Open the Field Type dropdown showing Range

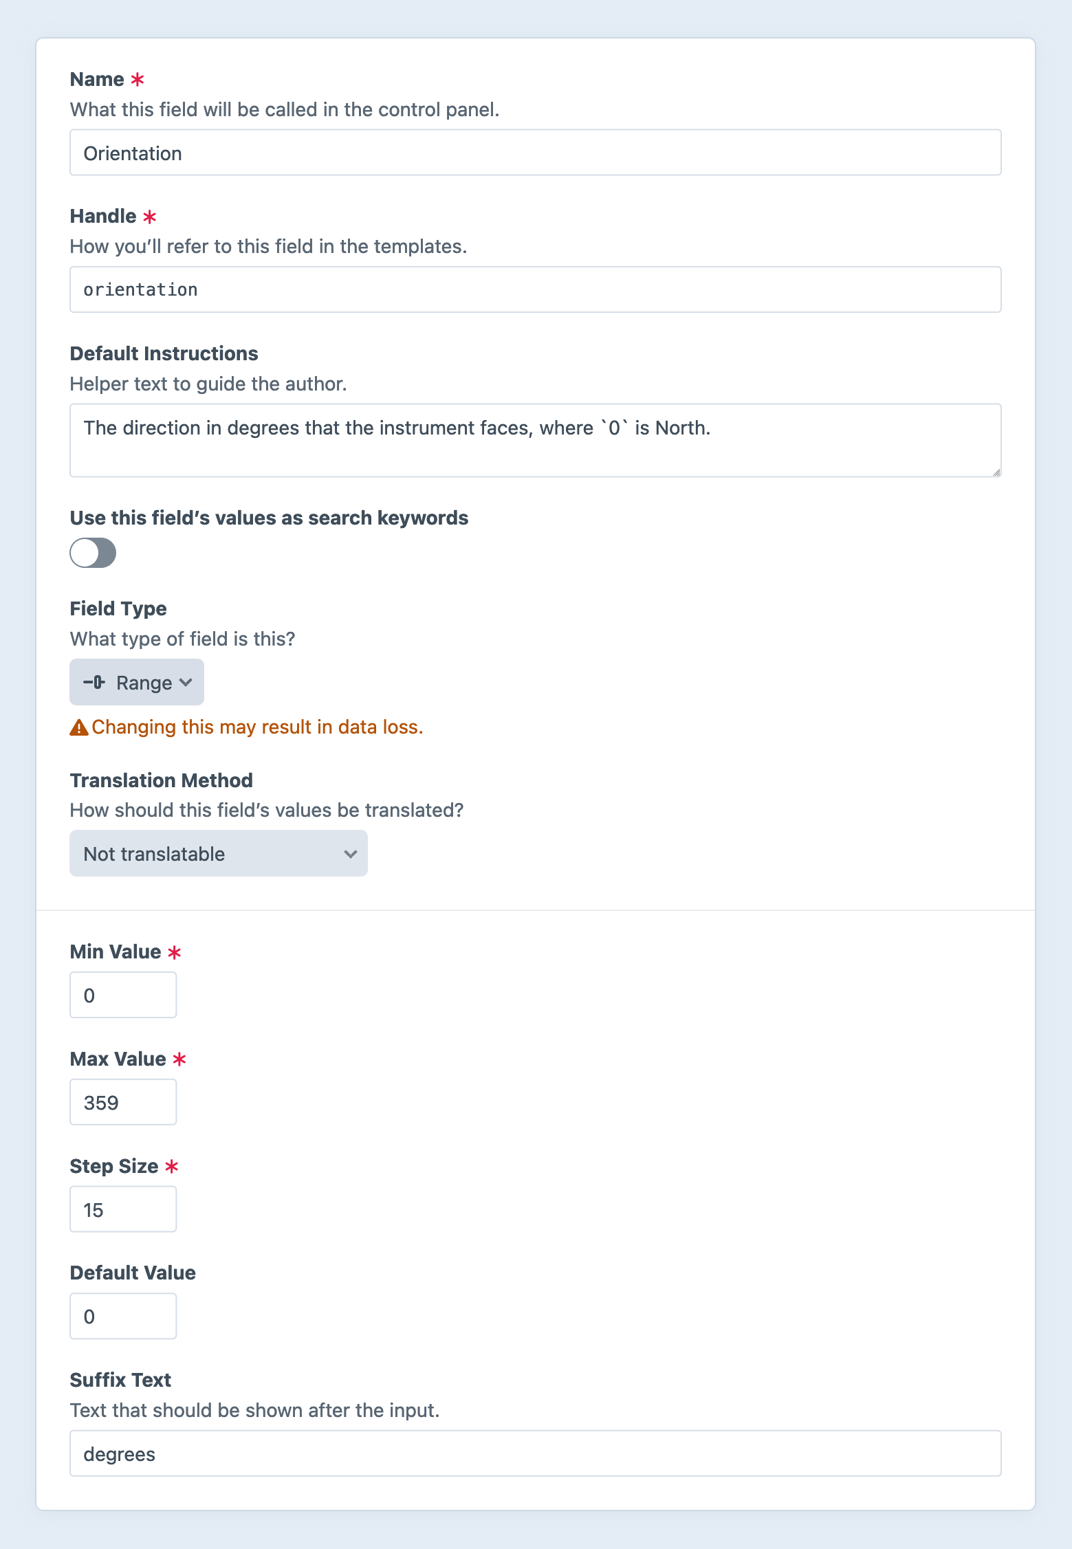[x=136, y=682]
